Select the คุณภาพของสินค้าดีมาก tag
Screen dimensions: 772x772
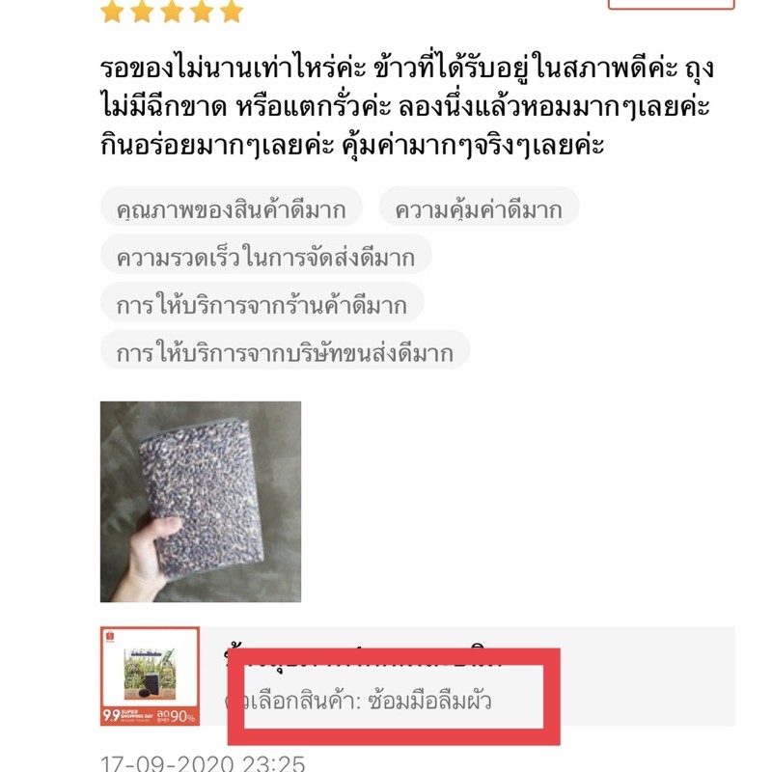click(232, 210)
